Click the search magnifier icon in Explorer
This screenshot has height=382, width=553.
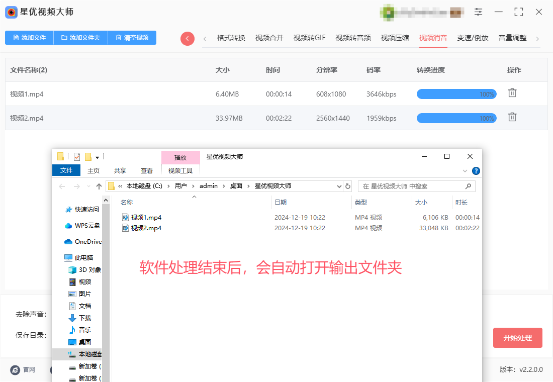(x=469, y=186)
